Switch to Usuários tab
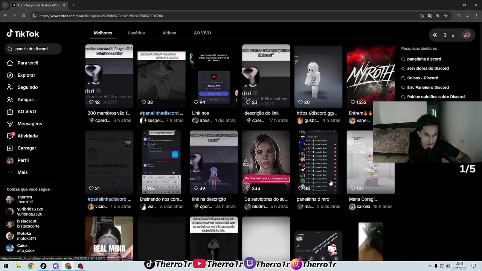This screenshot has width=482, height=271. pyautogui.click(x=136, y=33)
